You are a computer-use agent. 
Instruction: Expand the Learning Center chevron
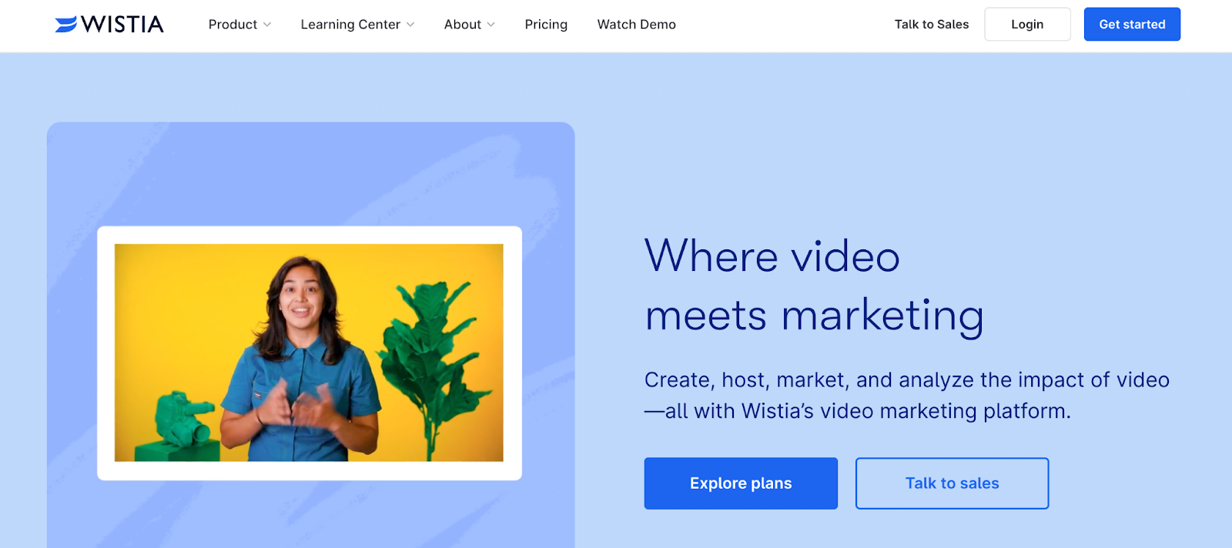coord(410,25)
